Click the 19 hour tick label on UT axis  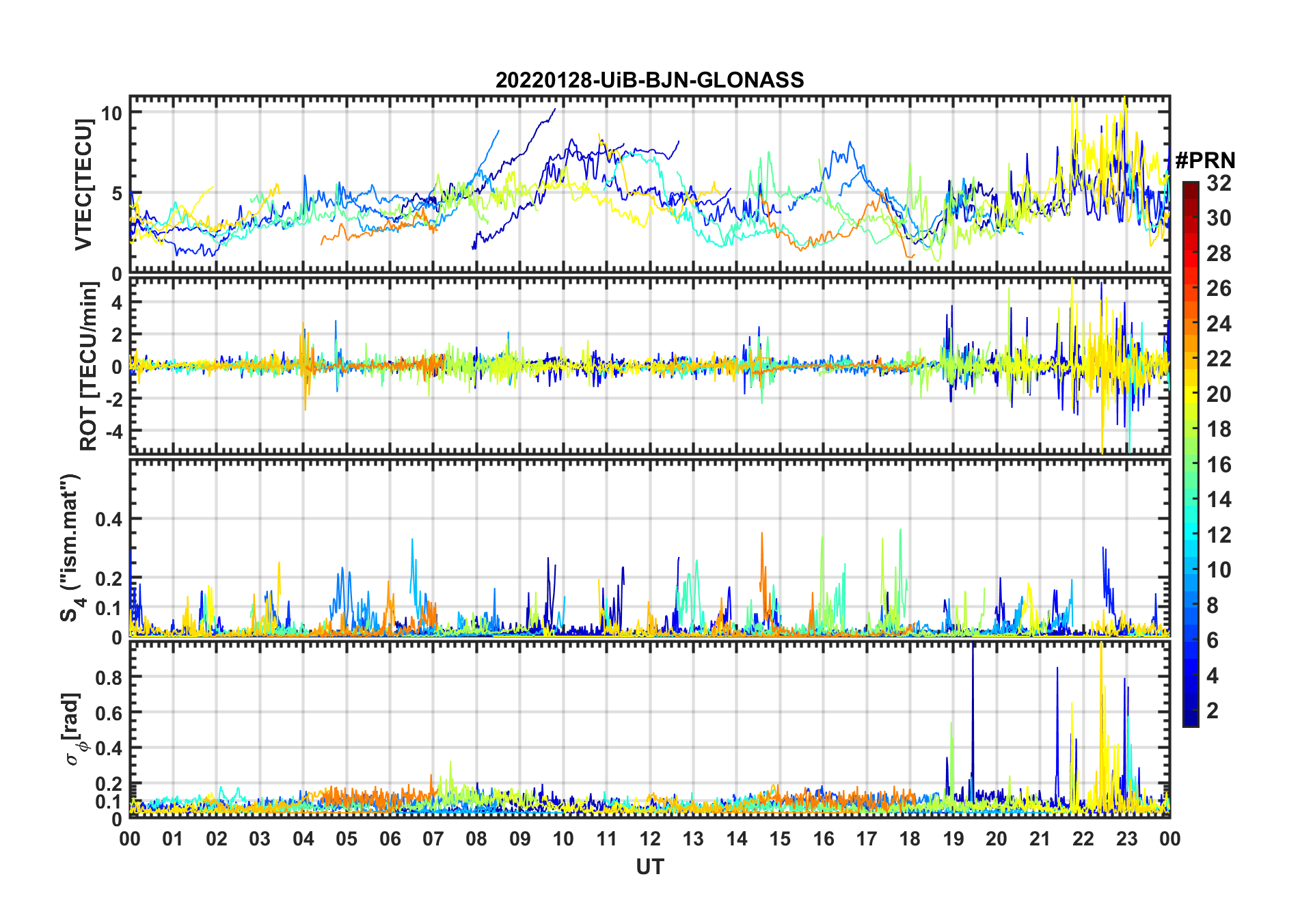coord(953,839)
